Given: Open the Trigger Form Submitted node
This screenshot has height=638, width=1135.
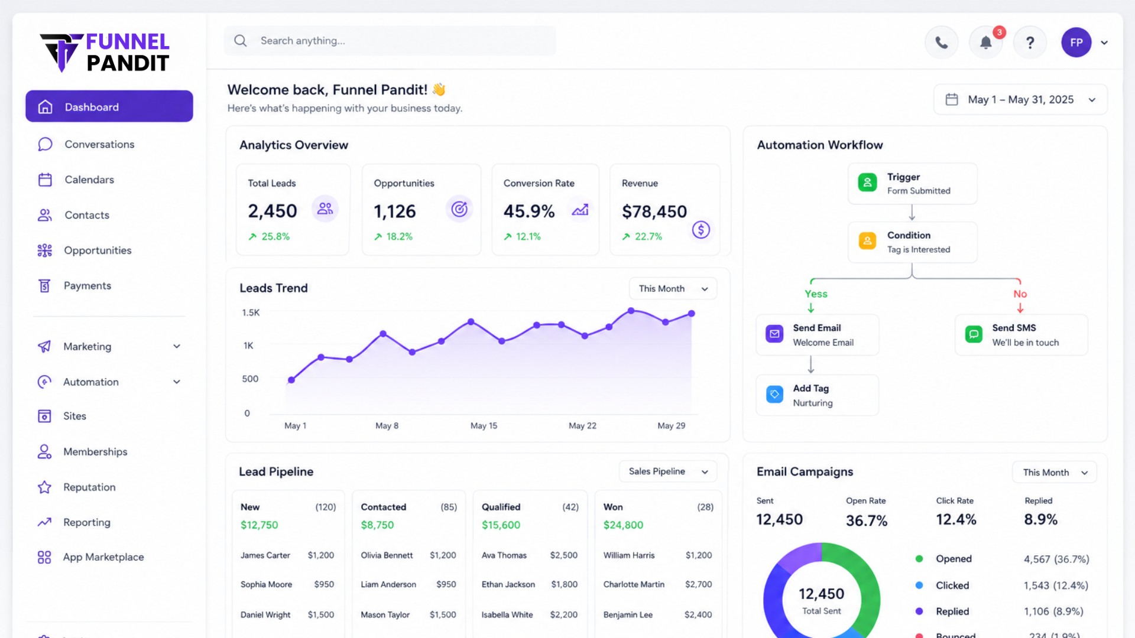Looking at the screenshot, I should coord(912,184).
